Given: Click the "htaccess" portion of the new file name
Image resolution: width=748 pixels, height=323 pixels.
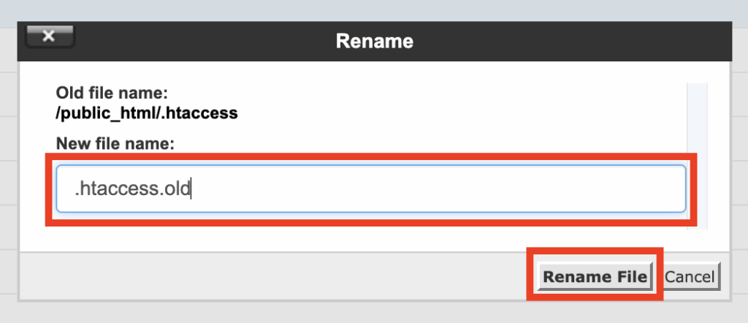Looking at the screenshot, I should 119,189.
